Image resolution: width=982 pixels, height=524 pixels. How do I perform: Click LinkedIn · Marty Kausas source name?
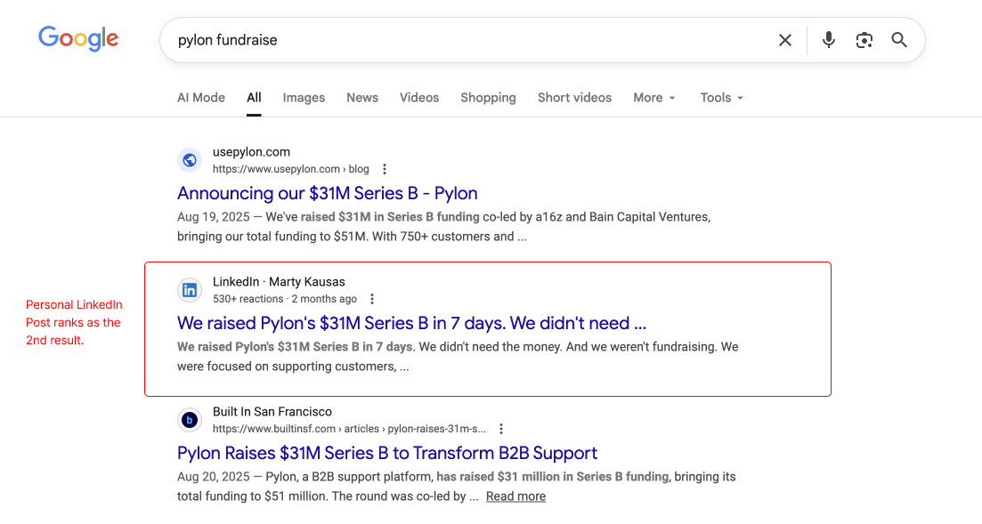(x=279, y=282)
